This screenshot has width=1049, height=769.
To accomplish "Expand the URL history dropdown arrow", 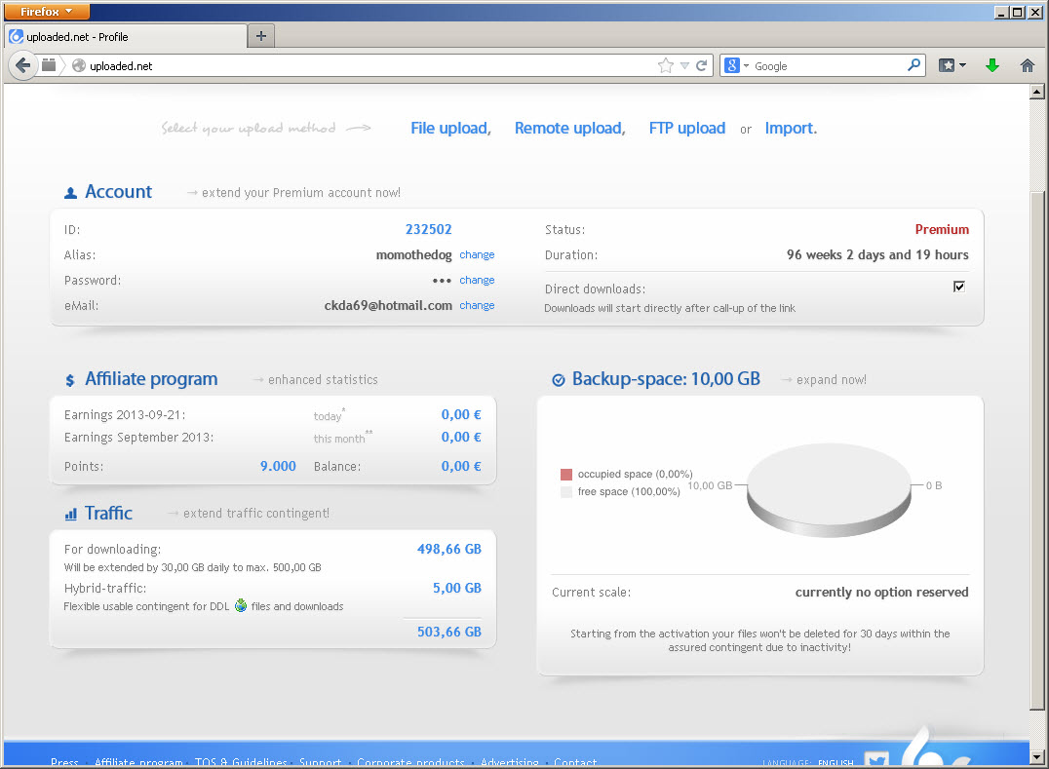I will (x=684, y=65).
